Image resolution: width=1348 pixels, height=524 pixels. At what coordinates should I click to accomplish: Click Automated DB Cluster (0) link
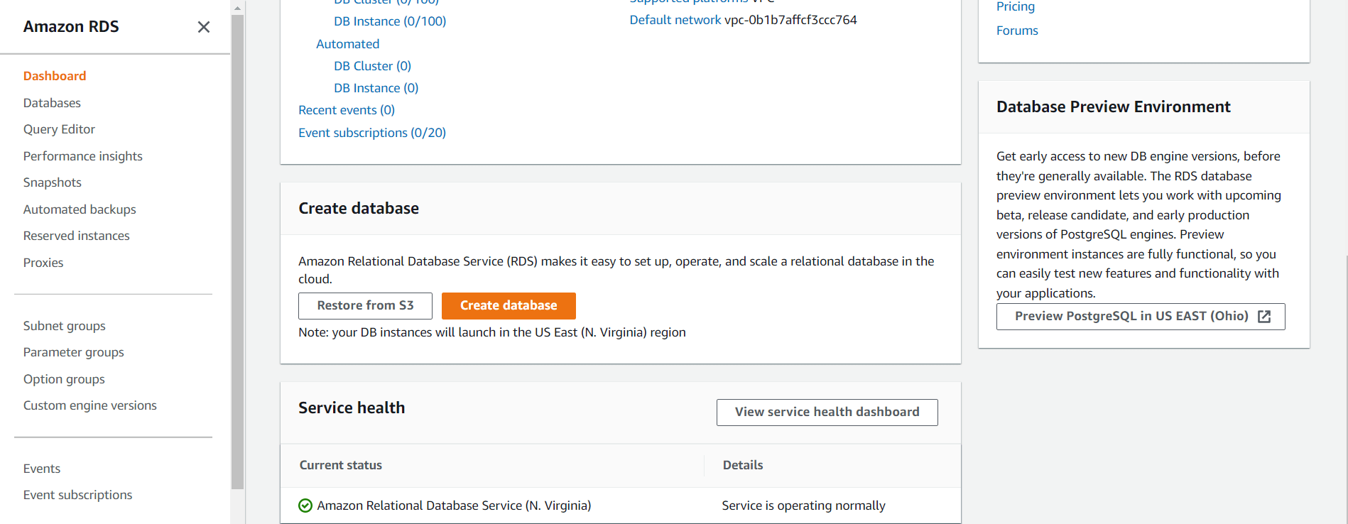[372, 66]
